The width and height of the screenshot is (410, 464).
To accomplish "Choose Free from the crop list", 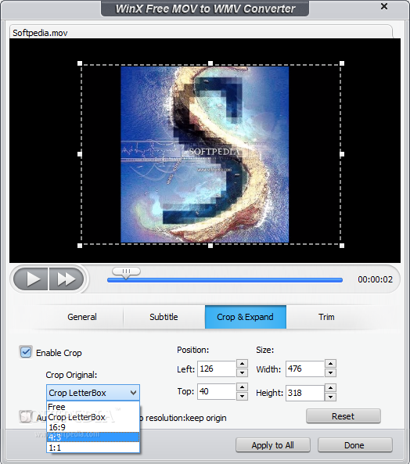I will pyautogui.click(x=93, y=407).
